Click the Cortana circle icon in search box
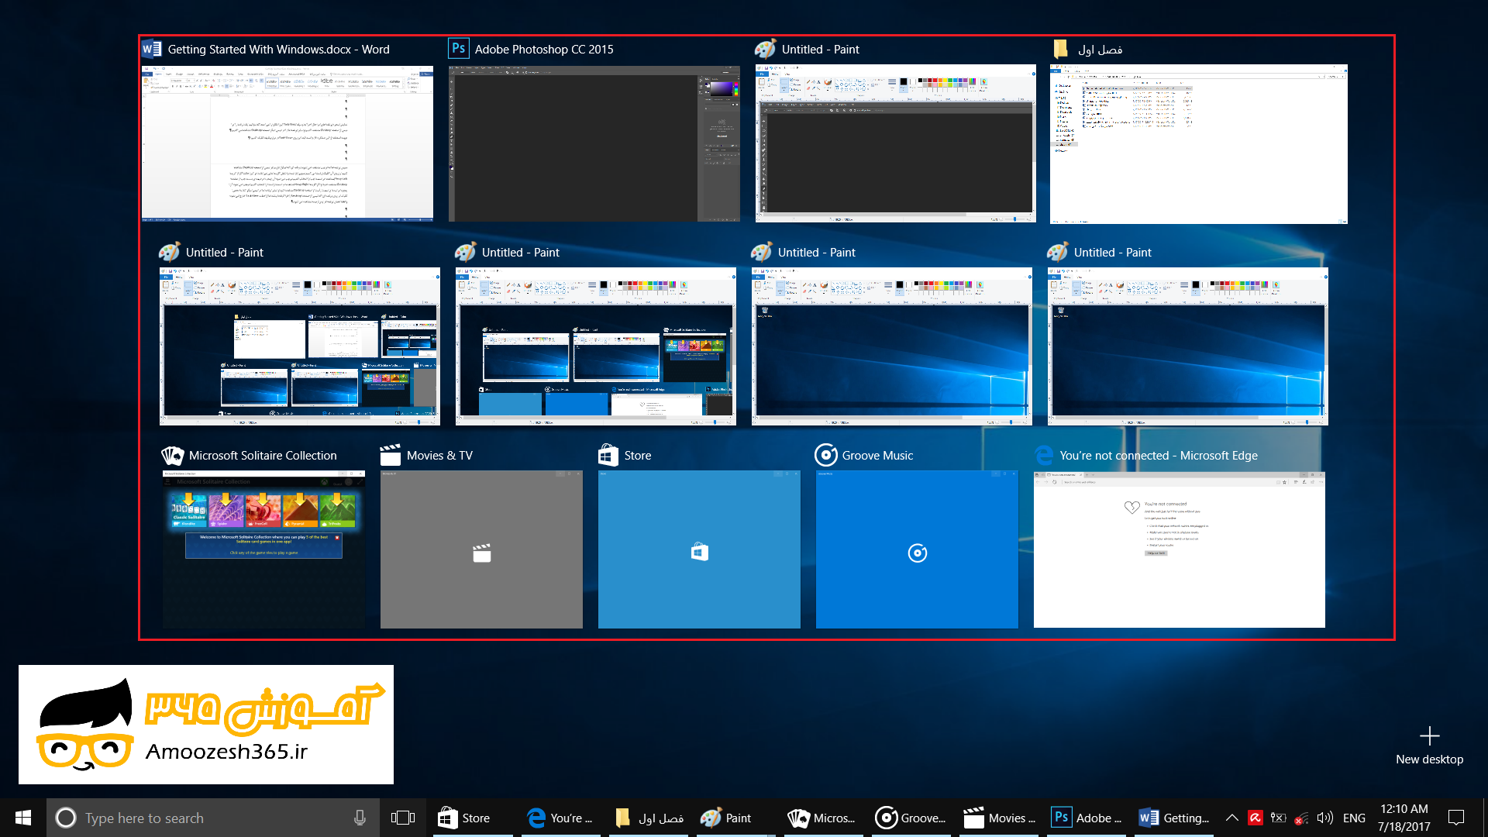 (66, 818)
